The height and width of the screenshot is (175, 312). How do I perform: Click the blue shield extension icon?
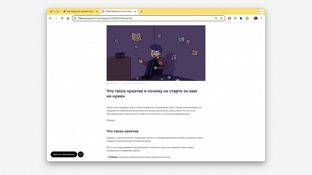tap(241, 18)
